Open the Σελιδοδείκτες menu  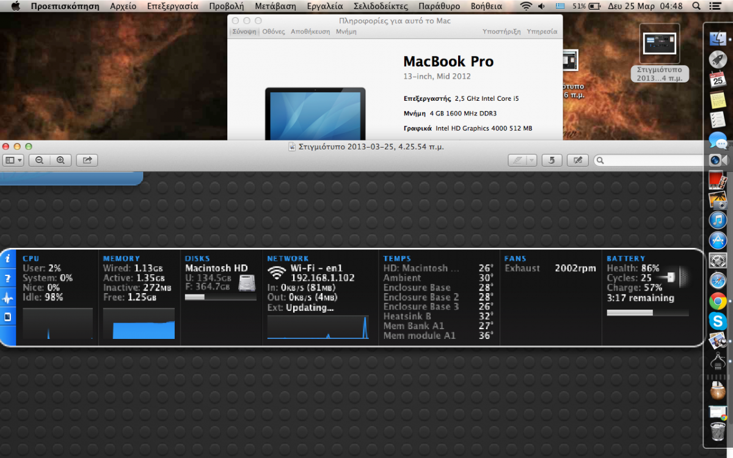click(381, 6)
